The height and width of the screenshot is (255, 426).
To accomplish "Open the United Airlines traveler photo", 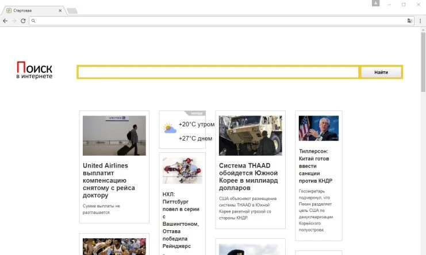I will point(114,136).
